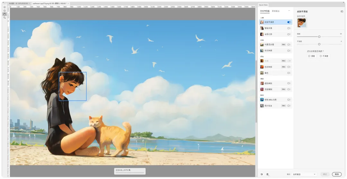Enable the 超级缩放 filter toggle
The height and width of the screenshot is (179, 347).
pyautogui.click(x=289, y=83)
